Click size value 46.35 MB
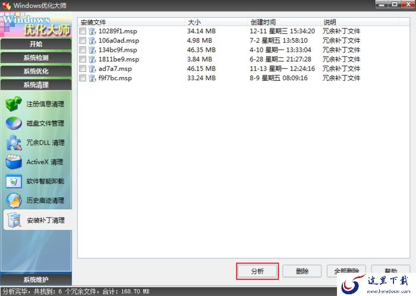 [201, 50]
